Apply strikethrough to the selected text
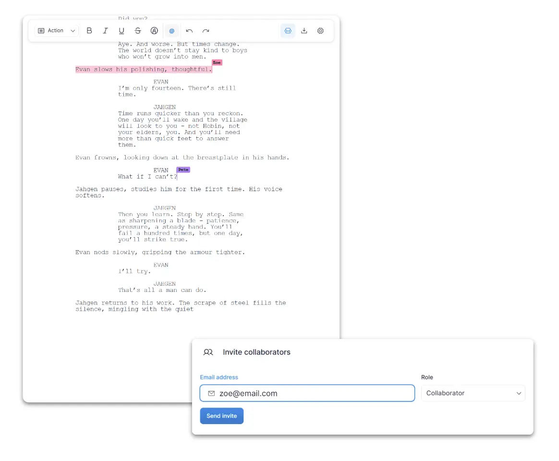Image resolution: width=559 pixels, height=461 pixels. pyautogui.click(x=138, y=31)
